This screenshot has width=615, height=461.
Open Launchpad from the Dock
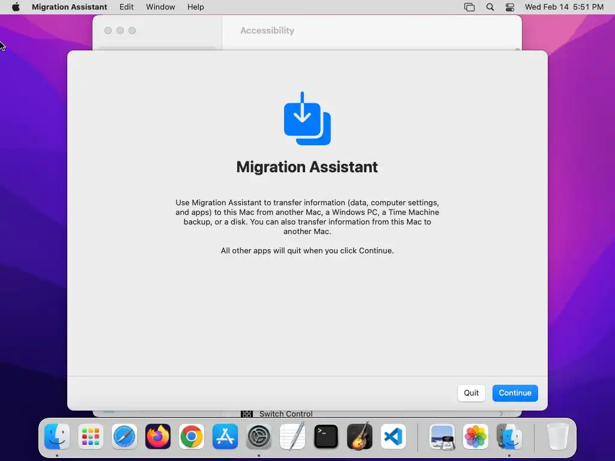pyautogui.click(x=91, y=436)
